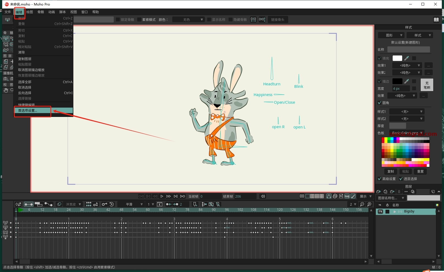
Task: Click the layer more options (…) icon
Action: click(406, 192)
